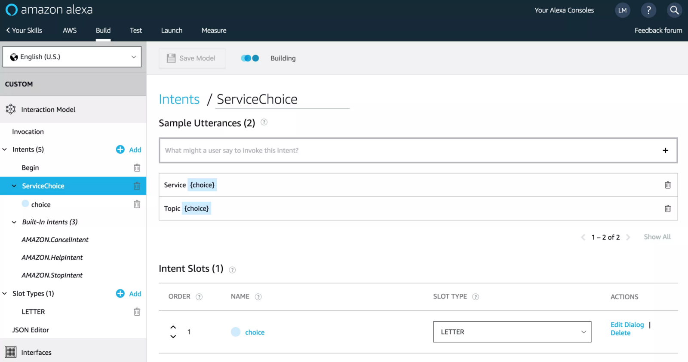
Task: Click the Save Model button
Action: click(192, 58)
